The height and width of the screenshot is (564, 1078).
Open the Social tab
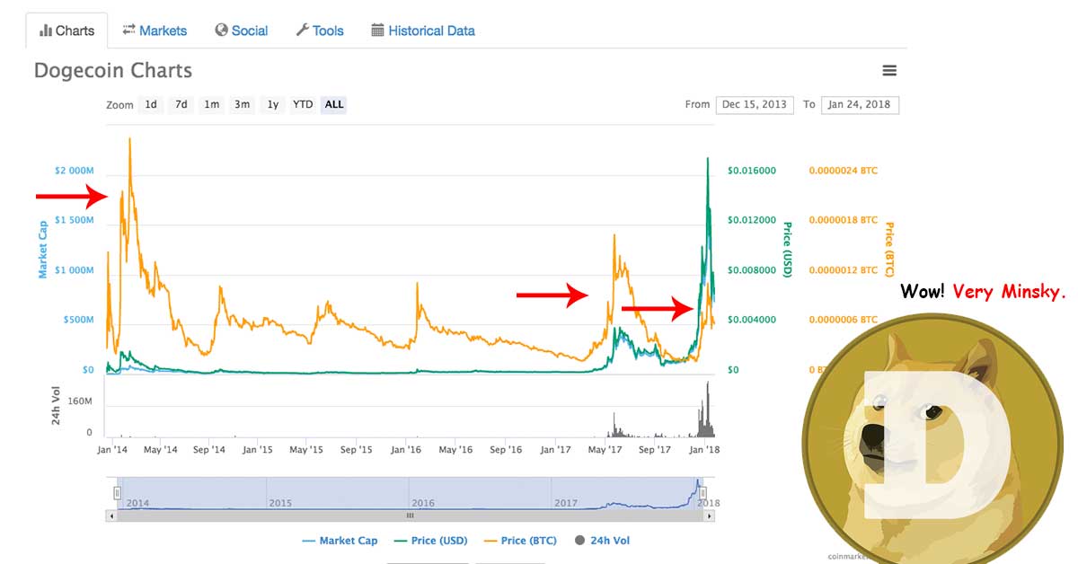tap(241, 31)
